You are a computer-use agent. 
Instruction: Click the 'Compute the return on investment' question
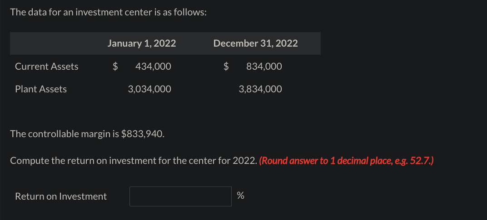click(x=134, y=161)
